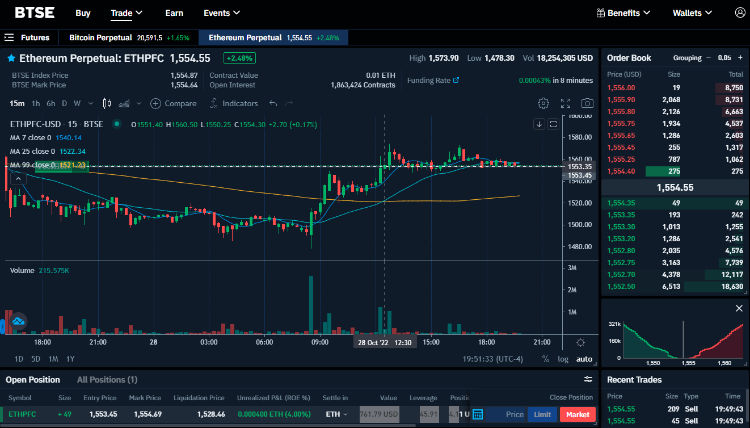
Task: Expand the Trade dropdown menu
Action: (x=127, y=12)
